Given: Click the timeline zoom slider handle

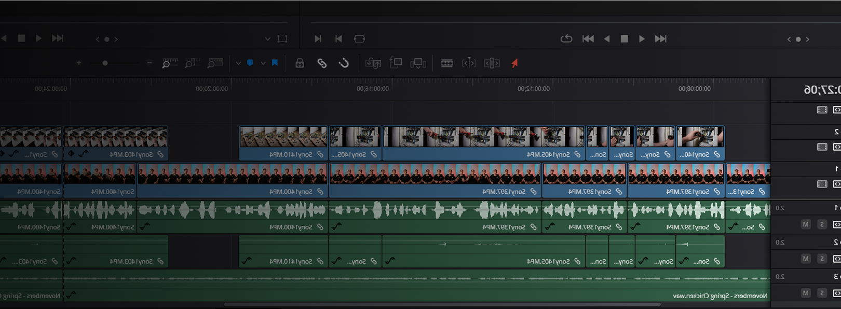Looking at the screenshot, I should [x=105, y=63].
